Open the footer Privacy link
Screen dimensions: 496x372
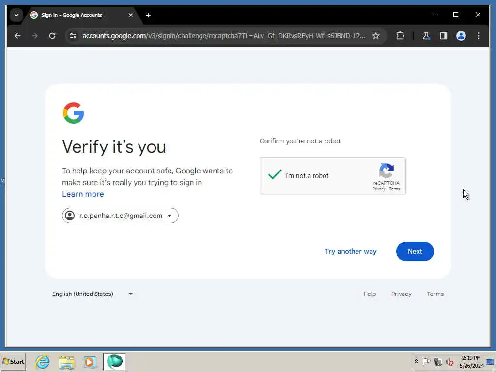pyautogui.click(x=401, y=294)
